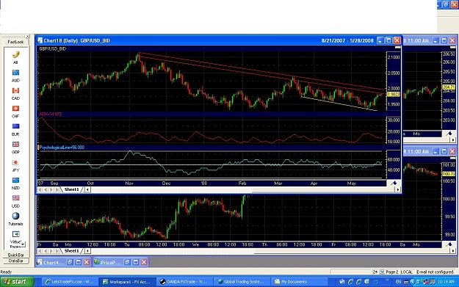Select Sheet1 tab in GBP/USD chart window
The width and height of the screenshot is (459, 287).
[x=71, y=189]
